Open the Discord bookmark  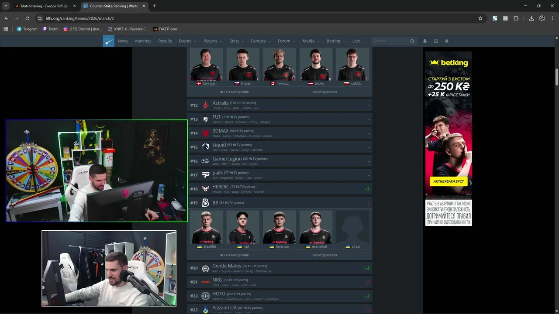tap(83, 29)
